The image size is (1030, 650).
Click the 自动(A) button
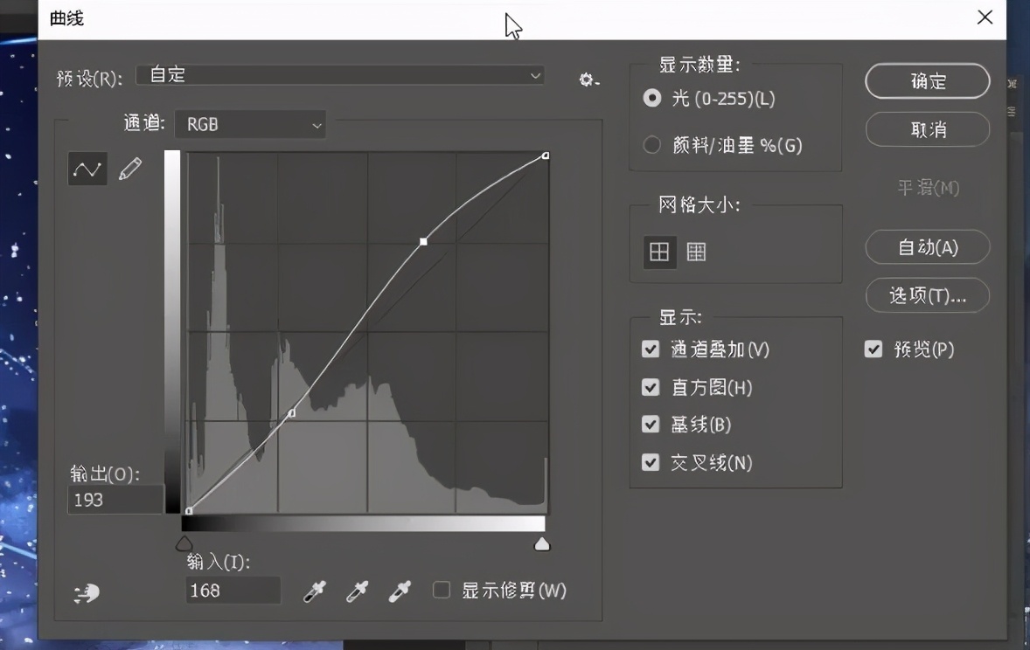click(x=928, y=247)
